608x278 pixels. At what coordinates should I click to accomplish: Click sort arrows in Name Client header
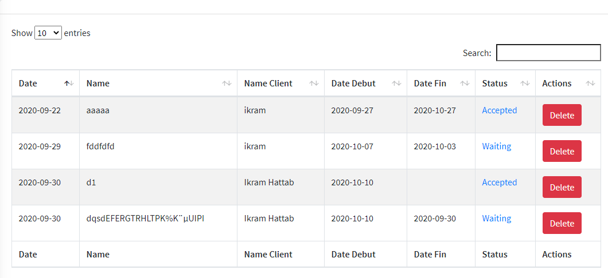click(x=314, y=84)
